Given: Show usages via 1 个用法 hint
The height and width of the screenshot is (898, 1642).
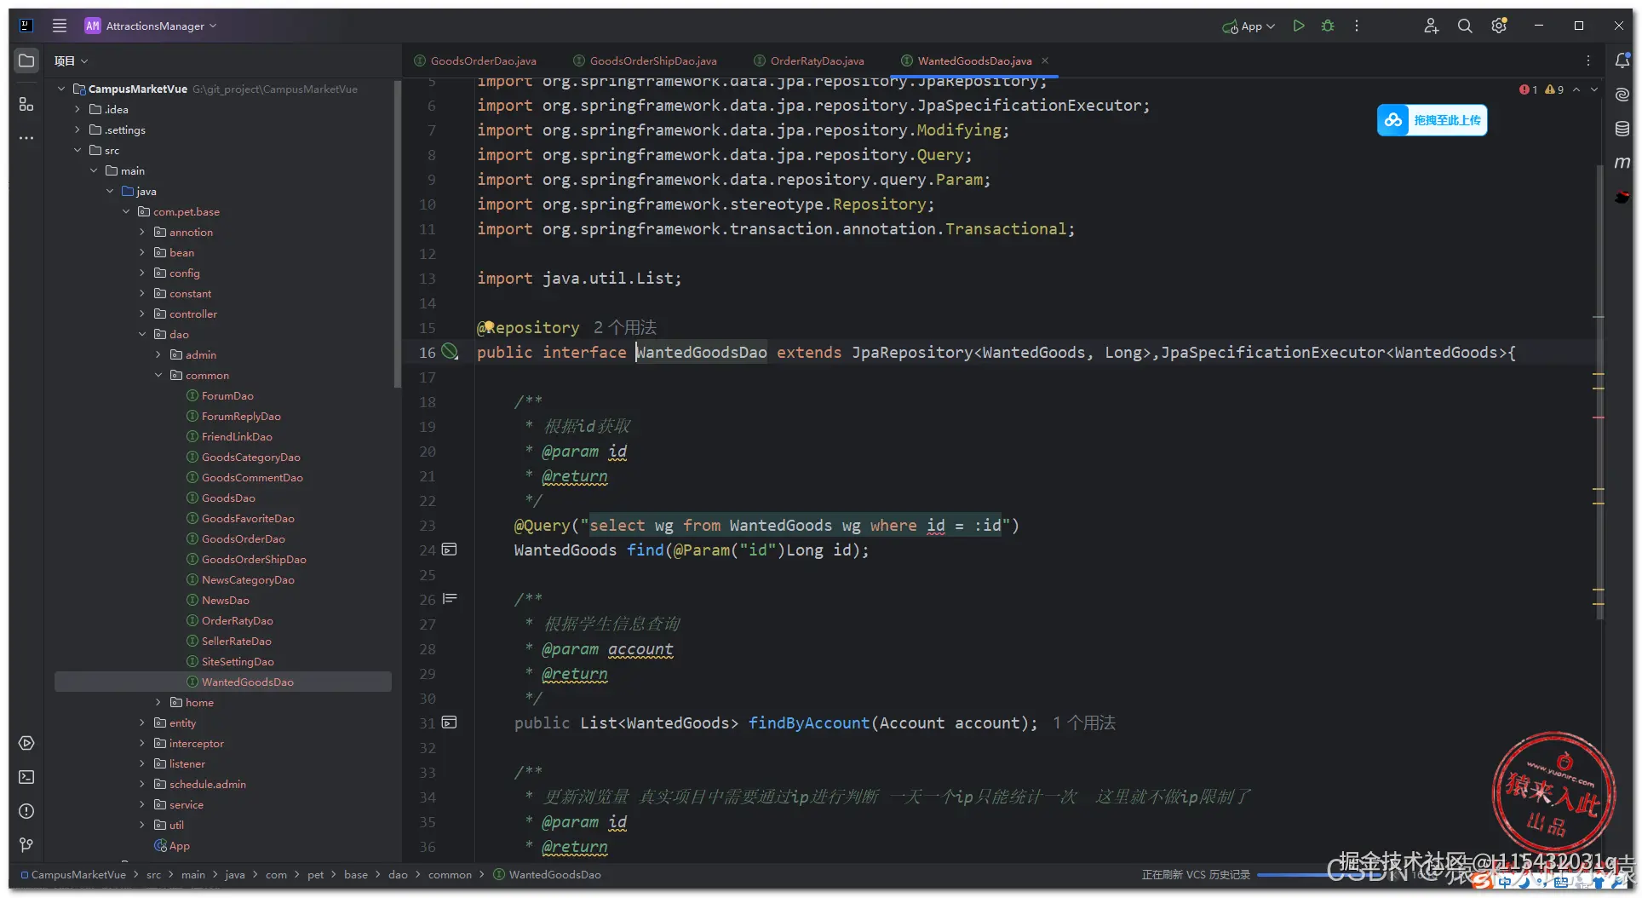Looking at the screenshot, I should [1084, 723].
